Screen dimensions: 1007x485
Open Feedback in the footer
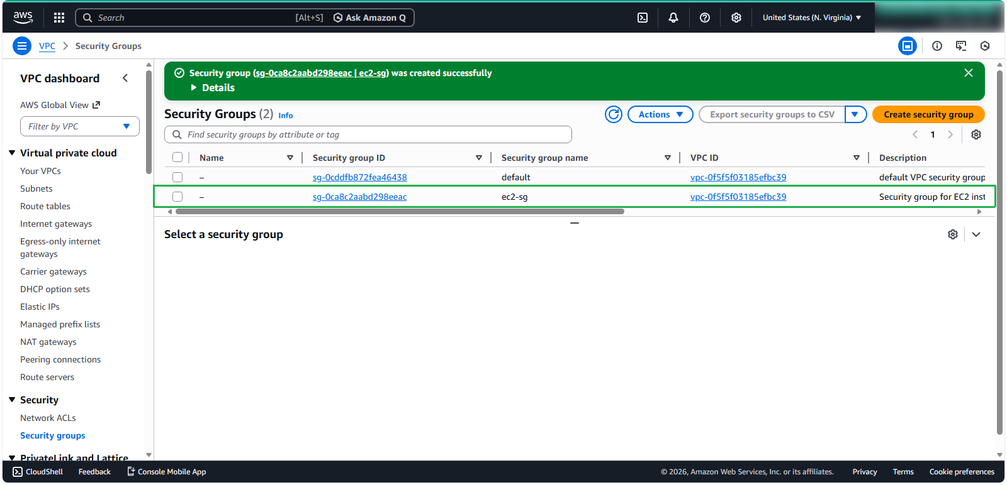(x=94, y=472)
